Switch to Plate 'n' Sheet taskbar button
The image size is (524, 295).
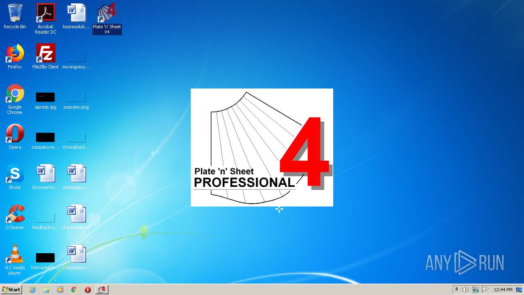point(102,290)
